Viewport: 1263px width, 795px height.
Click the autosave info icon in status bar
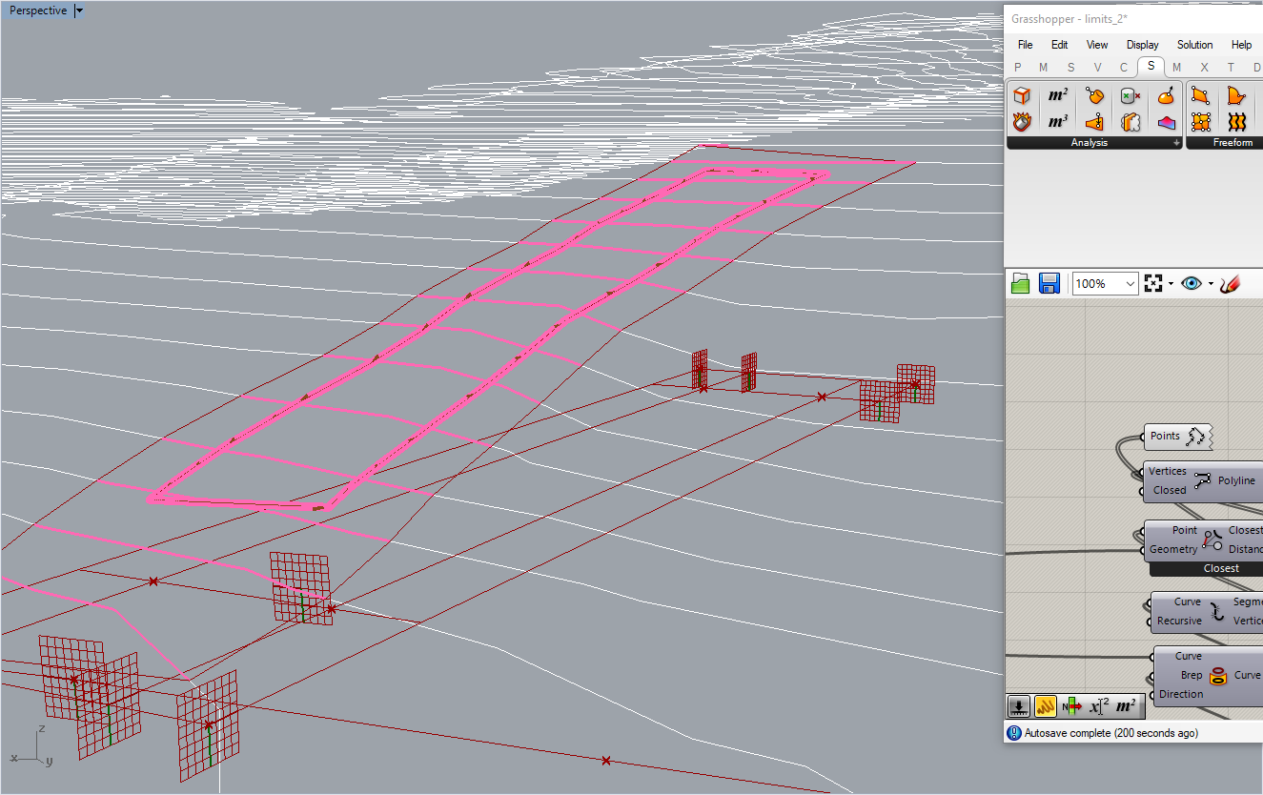1015,733
